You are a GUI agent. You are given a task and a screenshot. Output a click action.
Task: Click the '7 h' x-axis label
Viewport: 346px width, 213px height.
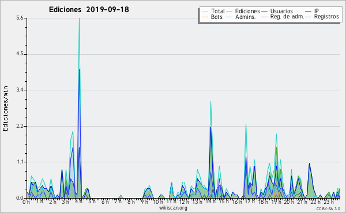pos(118,201)
